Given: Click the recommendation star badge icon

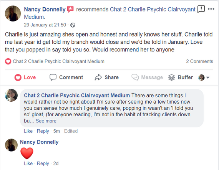Looking at the screenshot, I should (70, 9).
